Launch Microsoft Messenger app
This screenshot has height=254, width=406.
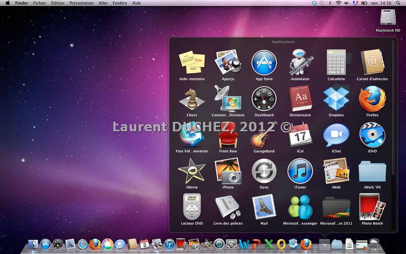coord(300,207)
